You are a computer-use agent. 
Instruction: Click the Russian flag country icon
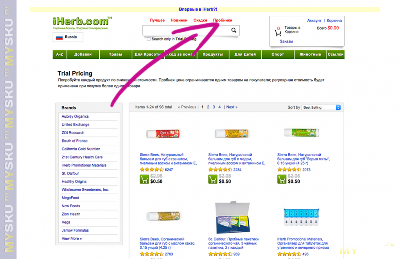[59, 38]
